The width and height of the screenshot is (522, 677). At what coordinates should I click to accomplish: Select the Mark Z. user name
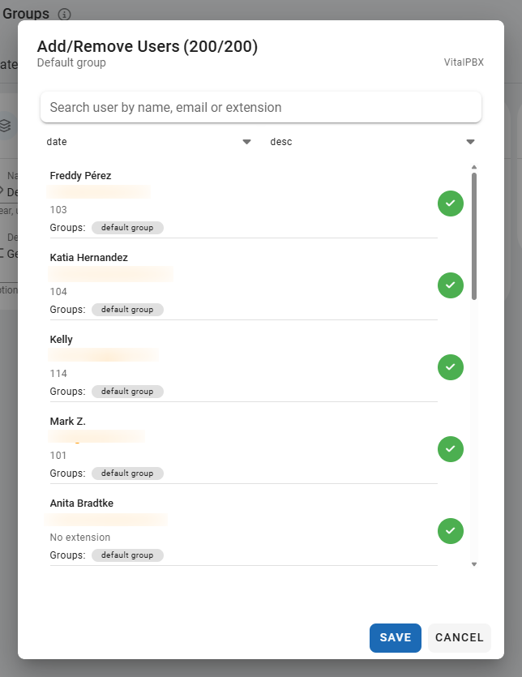click(x=67, y=422)
